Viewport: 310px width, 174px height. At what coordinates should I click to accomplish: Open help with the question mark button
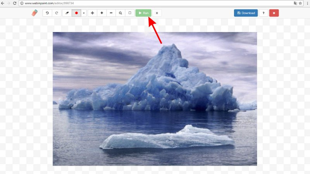point(263,13)
